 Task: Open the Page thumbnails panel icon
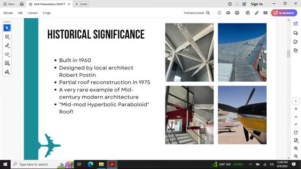(296, 51)
